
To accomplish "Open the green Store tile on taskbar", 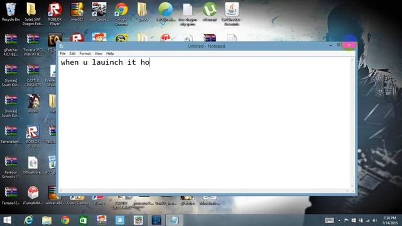I will tap(84, 220).
